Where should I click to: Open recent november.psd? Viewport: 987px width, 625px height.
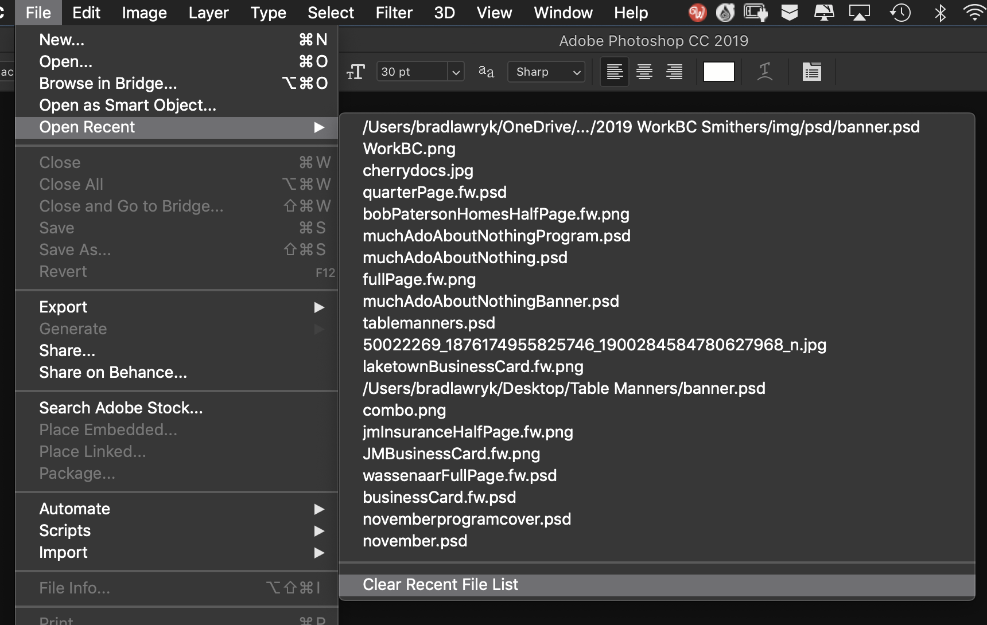[x=657, y=541]
